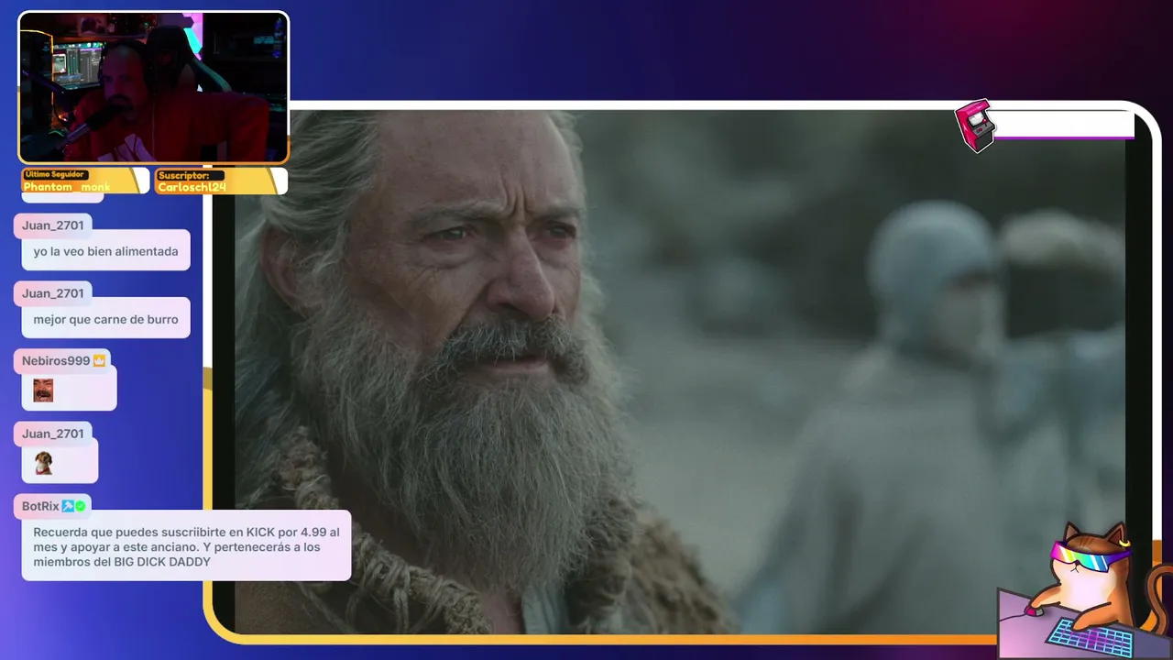Screen dimensions: 1173x660
Task: Click the subscriber name 'Carloschl24'
Action: 192,187
